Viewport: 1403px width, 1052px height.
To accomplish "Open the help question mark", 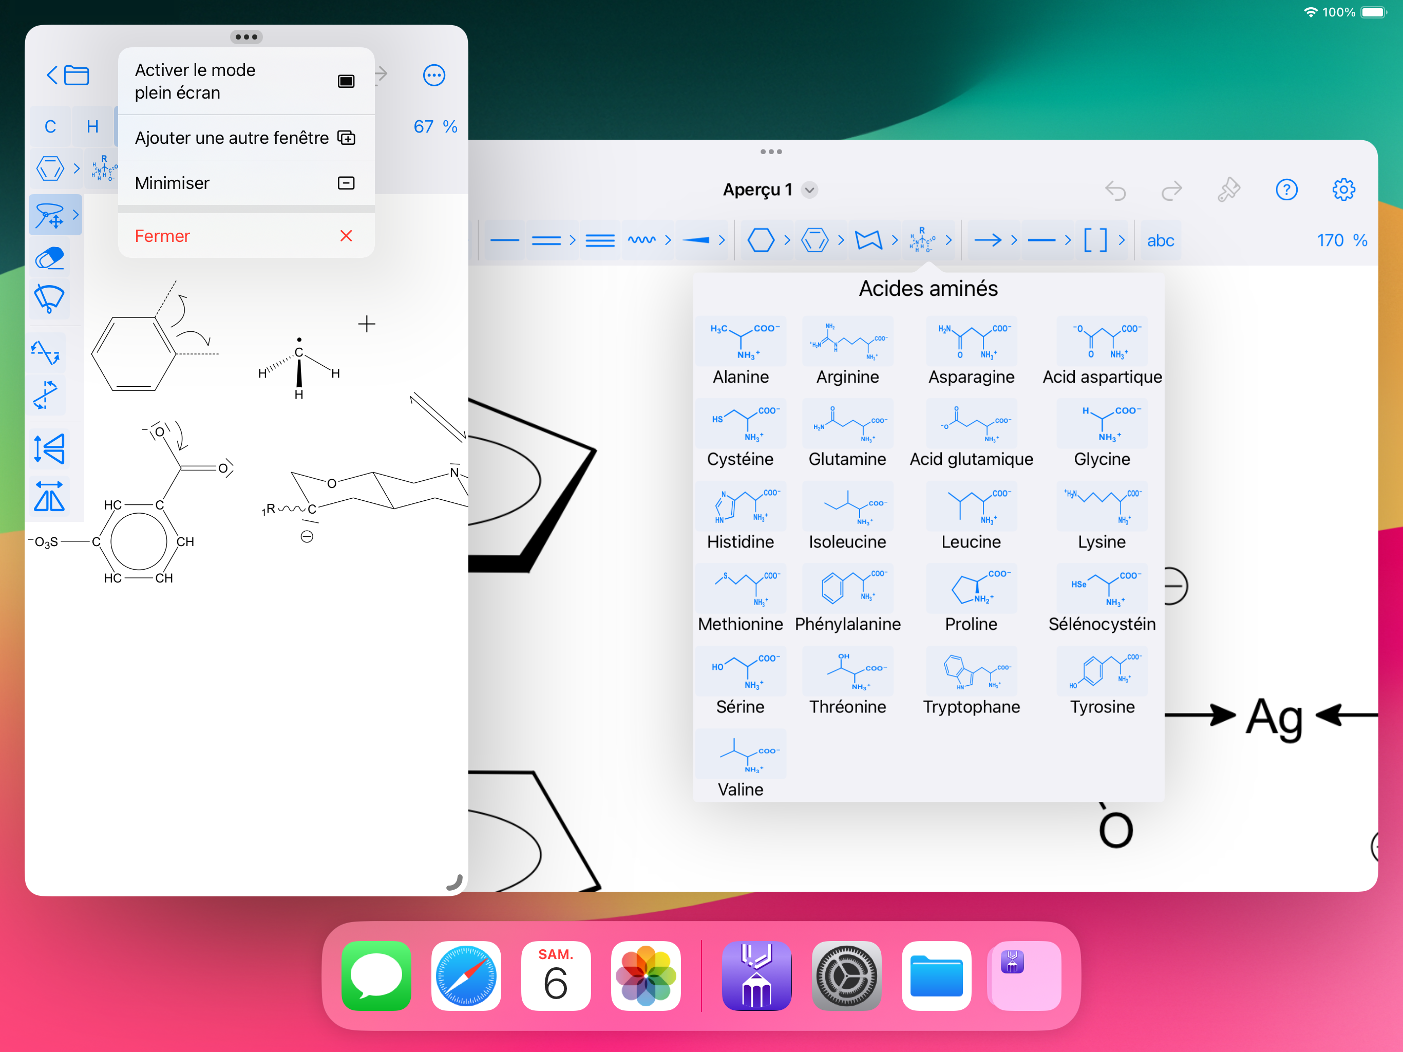I will click(1286, 190).
